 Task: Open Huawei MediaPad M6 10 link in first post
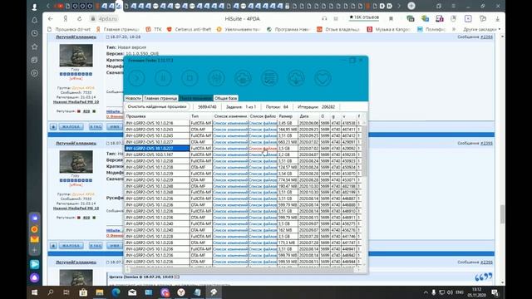pyautogui.click(x=76, y=101)
